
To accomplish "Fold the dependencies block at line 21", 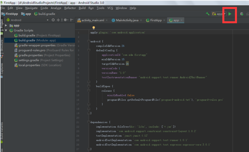I will tap(89, 122).
